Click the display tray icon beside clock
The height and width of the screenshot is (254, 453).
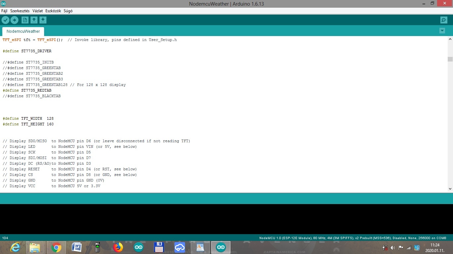[417, 248]
